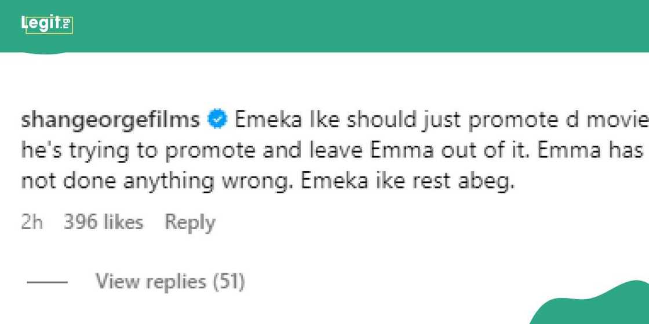Click the 2h comment timestamp
The image size is (649, 324).
[32, 222]
